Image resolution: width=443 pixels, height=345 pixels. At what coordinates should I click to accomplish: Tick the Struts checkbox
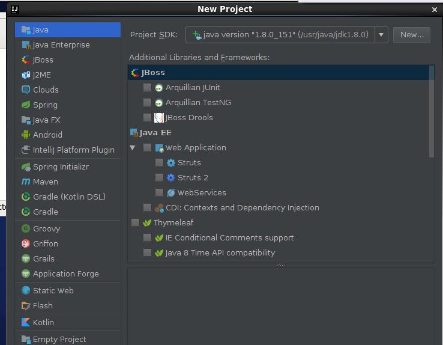pyautogui.click(x=159, y=162)
